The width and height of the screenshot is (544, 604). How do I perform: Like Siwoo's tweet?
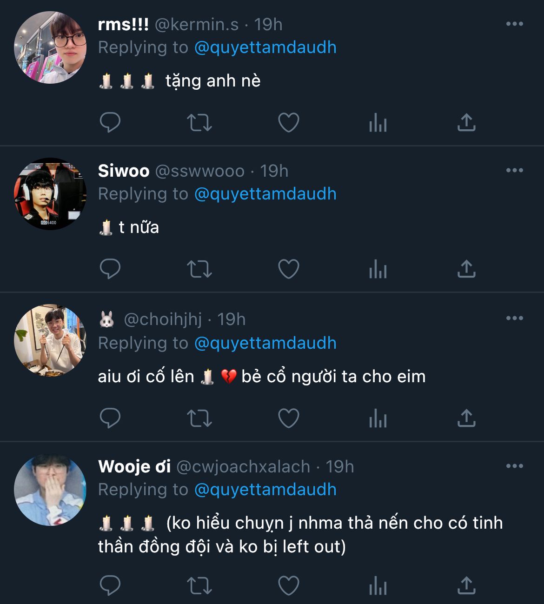(x=288, y=269)
